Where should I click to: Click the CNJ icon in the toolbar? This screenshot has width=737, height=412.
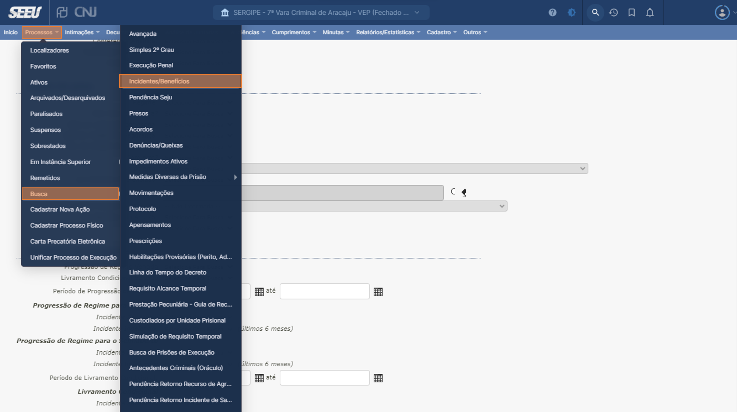[82, 12]
